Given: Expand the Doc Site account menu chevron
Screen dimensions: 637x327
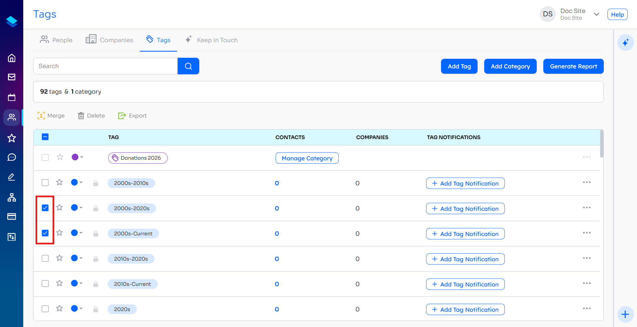Looking at the screenshot, I should 596,14.
